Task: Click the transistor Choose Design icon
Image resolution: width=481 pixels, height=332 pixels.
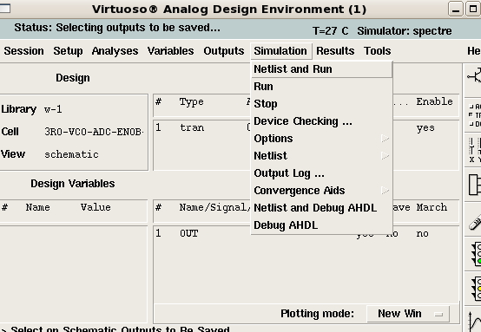Action: pos(474,76)
